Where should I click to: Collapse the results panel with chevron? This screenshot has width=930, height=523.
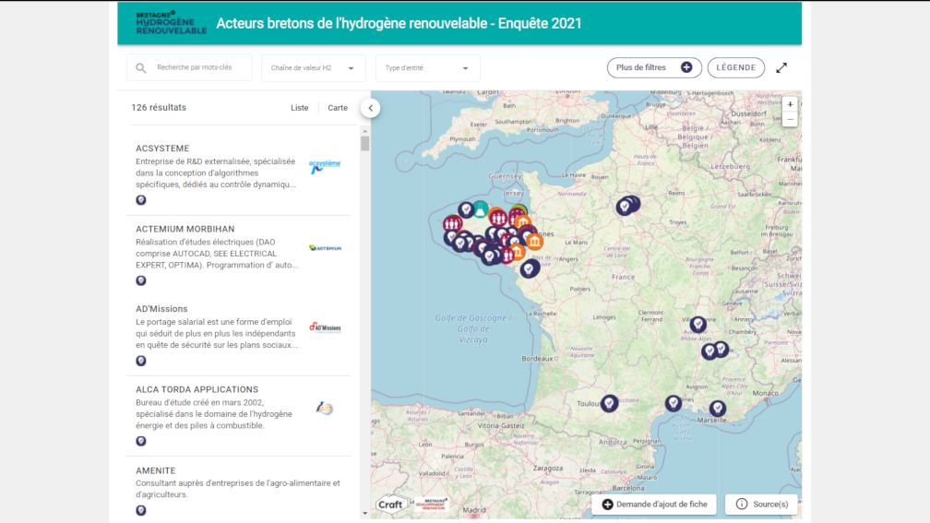[371, 108]
